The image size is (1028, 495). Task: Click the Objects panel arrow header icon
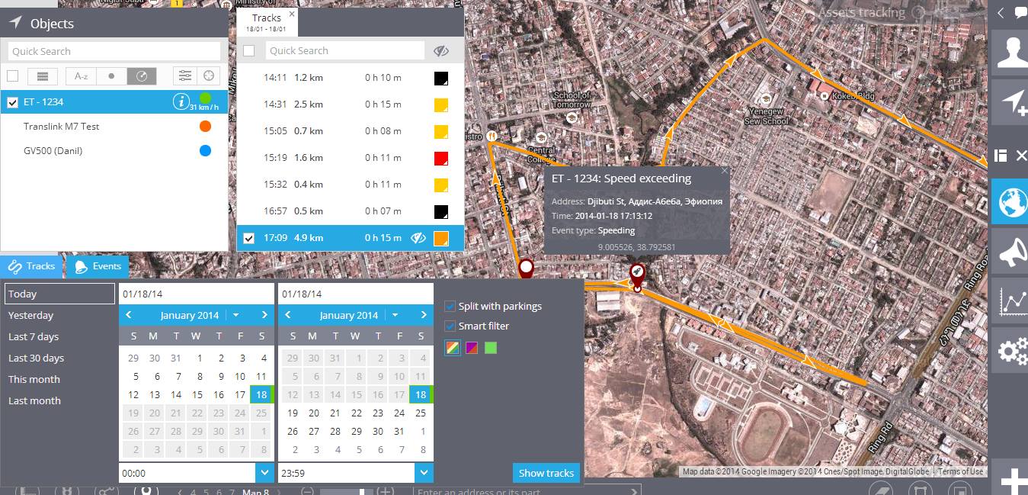click(15, 23)
